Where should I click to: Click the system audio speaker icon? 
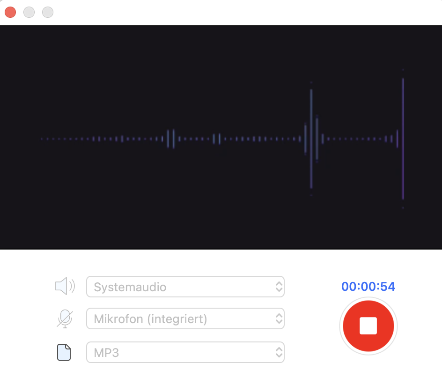point(65,286)
